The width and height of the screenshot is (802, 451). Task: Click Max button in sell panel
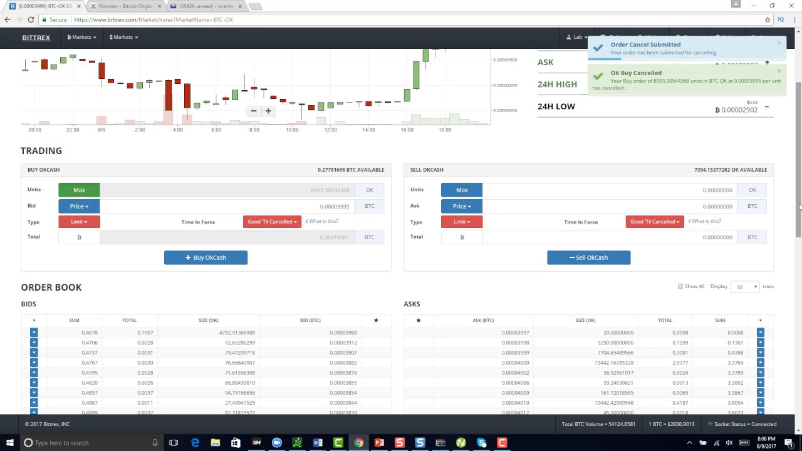click(462, 190)
